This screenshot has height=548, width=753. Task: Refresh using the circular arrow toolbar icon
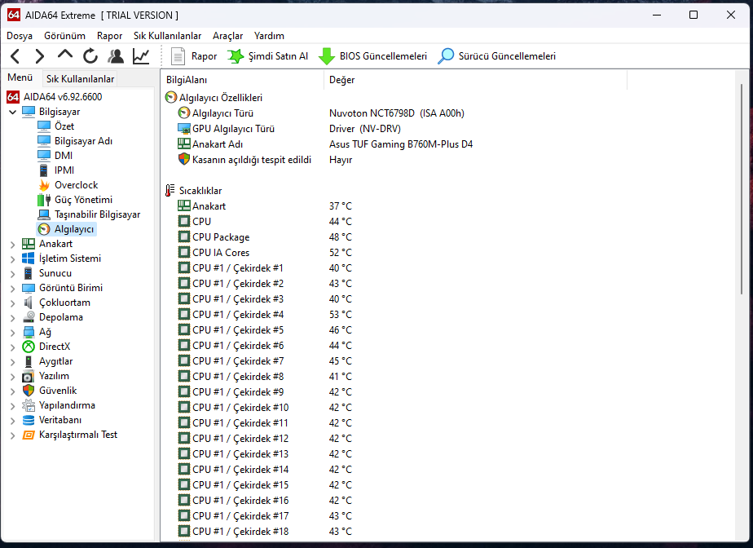pyautogui.click(x=90, y=56)
